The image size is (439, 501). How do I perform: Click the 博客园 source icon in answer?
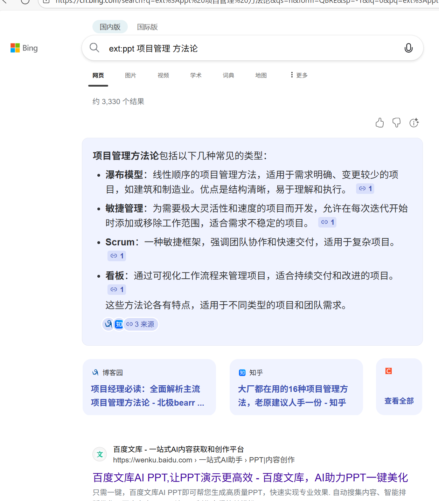109,324
